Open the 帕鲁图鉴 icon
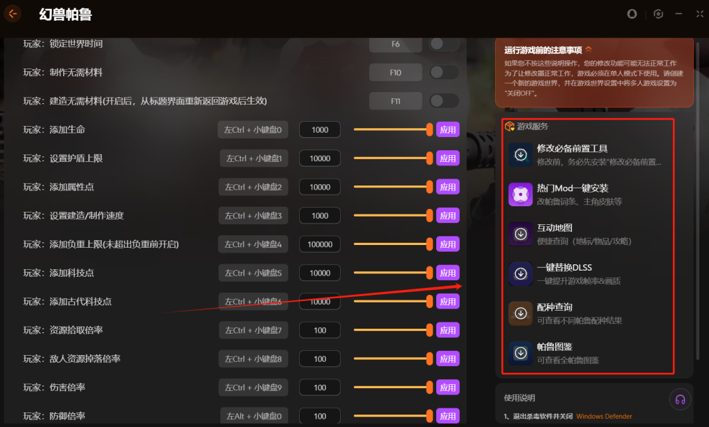The height and width of the screenshot is (427, 709). (x=521, y=353)
